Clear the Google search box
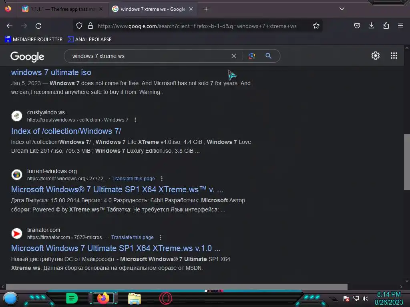Image resolution: width=410 pixels, height=307 pixels. click(x=234, y=56)
